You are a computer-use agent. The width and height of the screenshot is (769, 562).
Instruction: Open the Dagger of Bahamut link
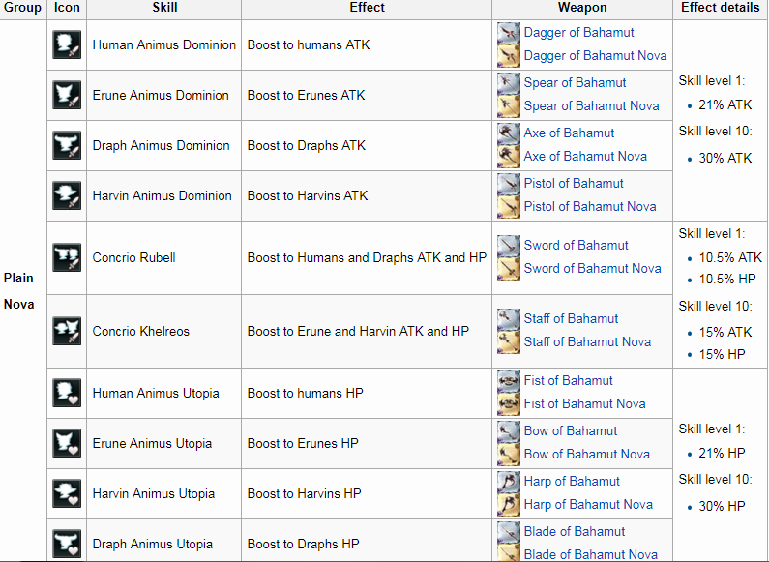[x=578, y=33]
